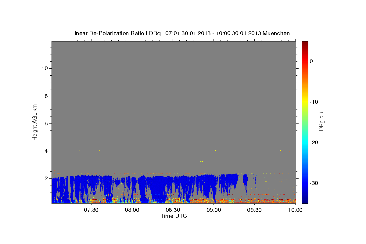Click the 09:30 time tick label

(255, 210)
